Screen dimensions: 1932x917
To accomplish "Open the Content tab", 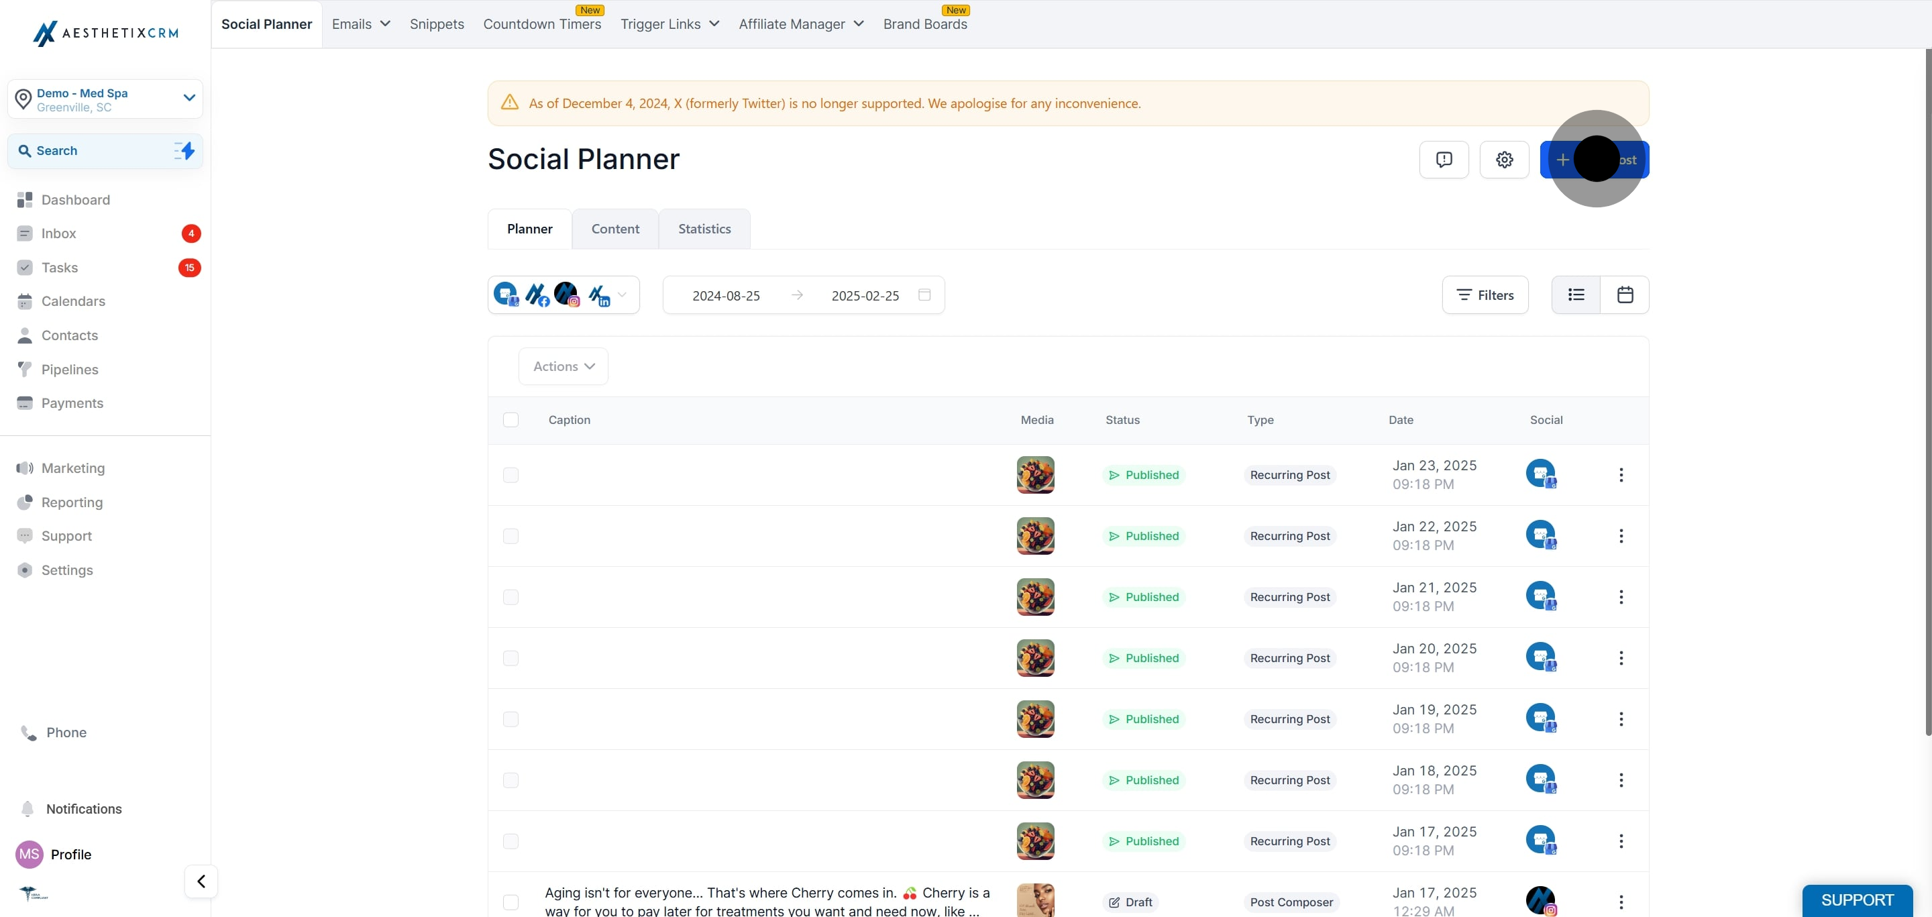I will click(x=615, y=229).
